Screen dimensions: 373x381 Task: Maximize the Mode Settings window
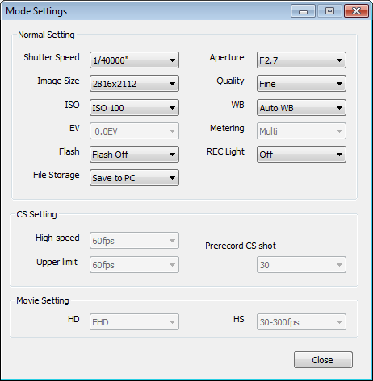click(x=329, y=11)
